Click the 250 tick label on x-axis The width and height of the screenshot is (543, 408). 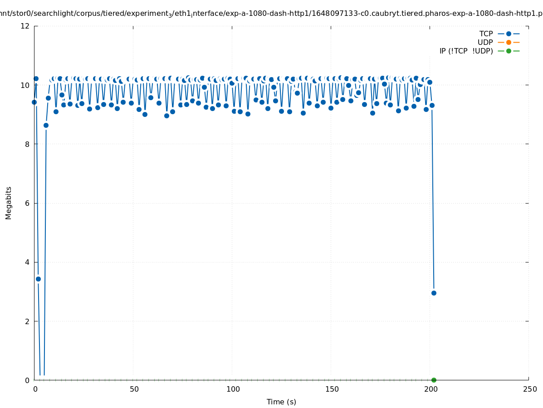[x=529, y=389]
